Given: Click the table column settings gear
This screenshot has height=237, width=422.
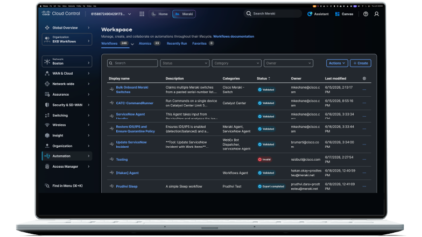Looking at the screenshot, I should click(364, 78).
